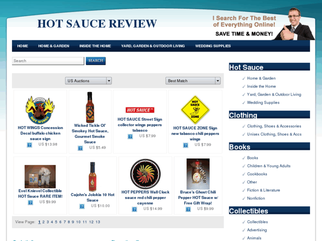Go to results page 10
The image size is (322, 241).
tap(78, 222)
